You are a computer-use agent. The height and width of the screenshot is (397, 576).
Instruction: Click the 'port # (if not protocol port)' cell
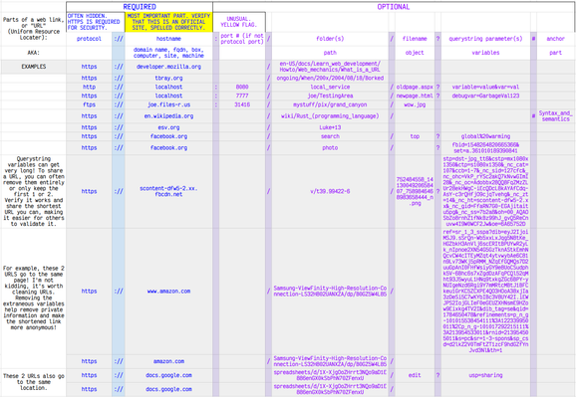pos(242,39)
